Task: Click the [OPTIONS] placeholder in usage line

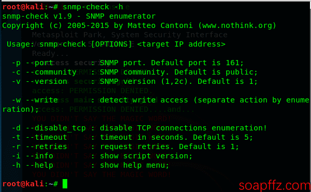Action: click(111, 44)
